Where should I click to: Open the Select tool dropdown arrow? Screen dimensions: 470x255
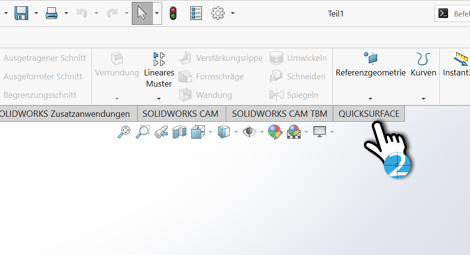tap(157, 14)
